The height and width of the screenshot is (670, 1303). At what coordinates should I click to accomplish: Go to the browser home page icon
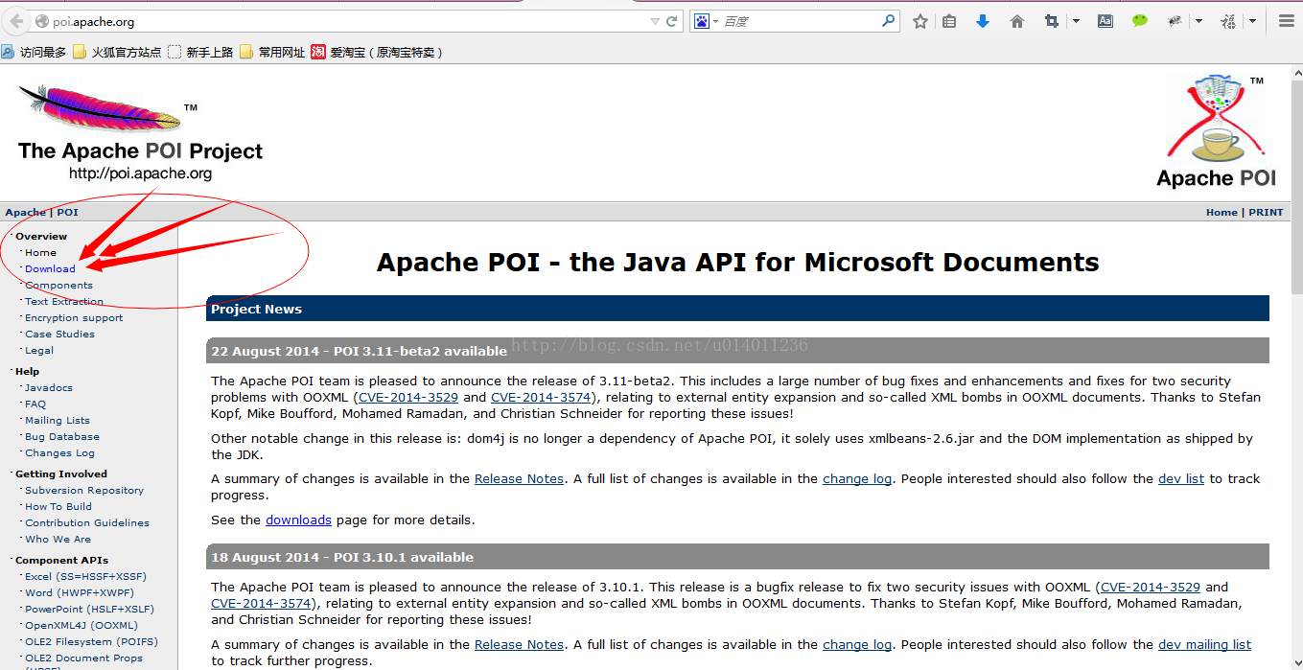click(x=1017, y=21)
